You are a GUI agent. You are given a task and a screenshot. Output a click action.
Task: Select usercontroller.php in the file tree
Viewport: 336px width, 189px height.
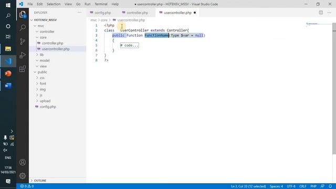[x=56, y=49]
